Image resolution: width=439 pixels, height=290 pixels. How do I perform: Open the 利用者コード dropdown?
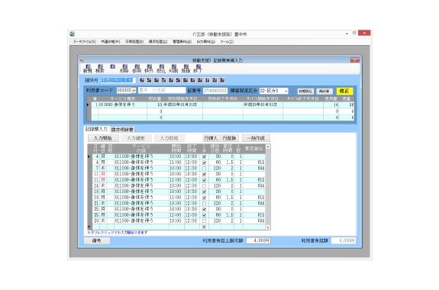tap(134, 90)
